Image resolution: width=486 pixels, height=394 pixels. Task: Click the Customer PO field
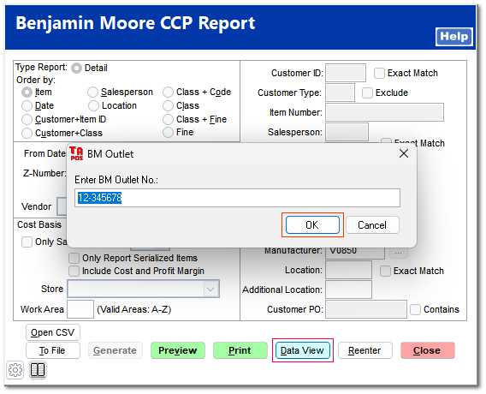[x=366, y=309]
